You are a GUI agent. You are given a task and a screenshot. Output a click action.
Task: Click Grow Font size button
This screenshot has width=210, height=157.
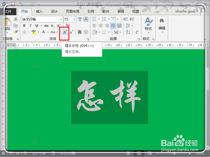65,32
